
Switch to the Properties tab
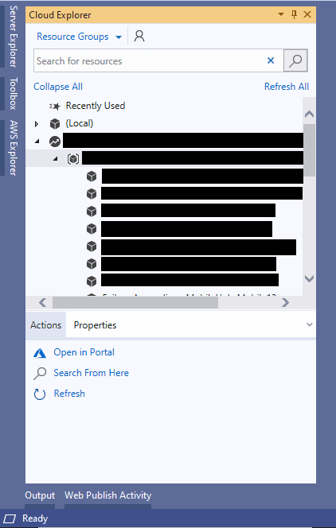pos(95,325)
